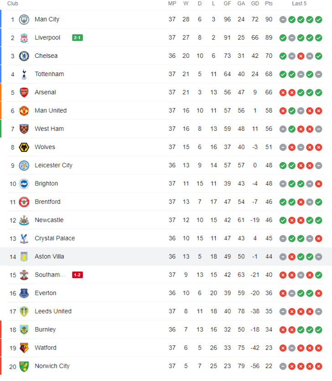Click Norwich City's latest loss indicator
332x381 pixels.
pos(318,366)
